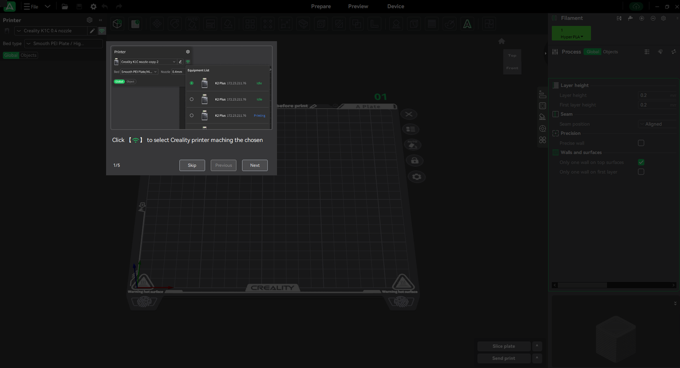This screenshot has width=680, height=368.
Task: Open the Seam position Aligned dropdown
Action: pyautogui.click(x=657, y=124)
